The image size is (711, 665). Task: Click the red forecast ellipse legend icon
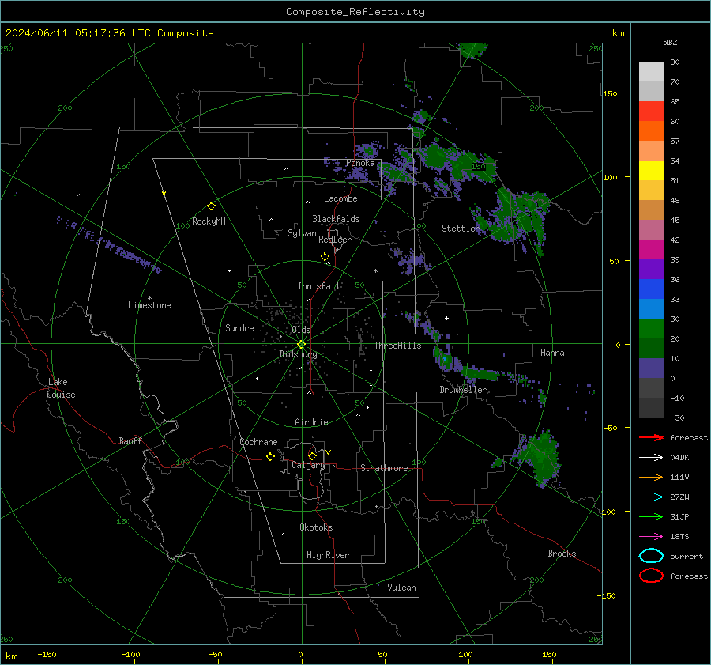pos(651,576)
